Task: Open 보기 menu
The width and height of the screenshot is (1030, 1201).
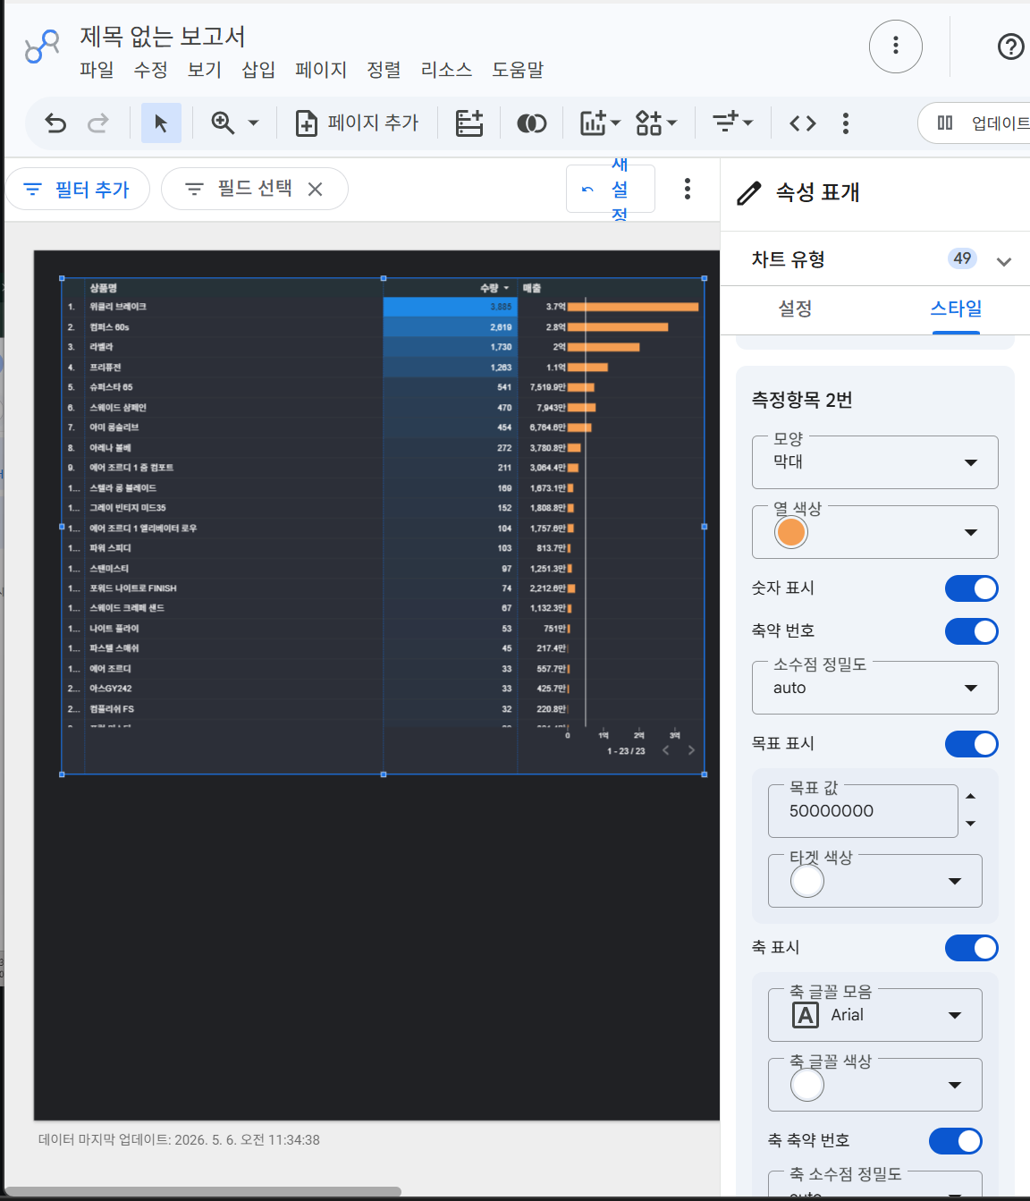Action: tap(204, 70)
